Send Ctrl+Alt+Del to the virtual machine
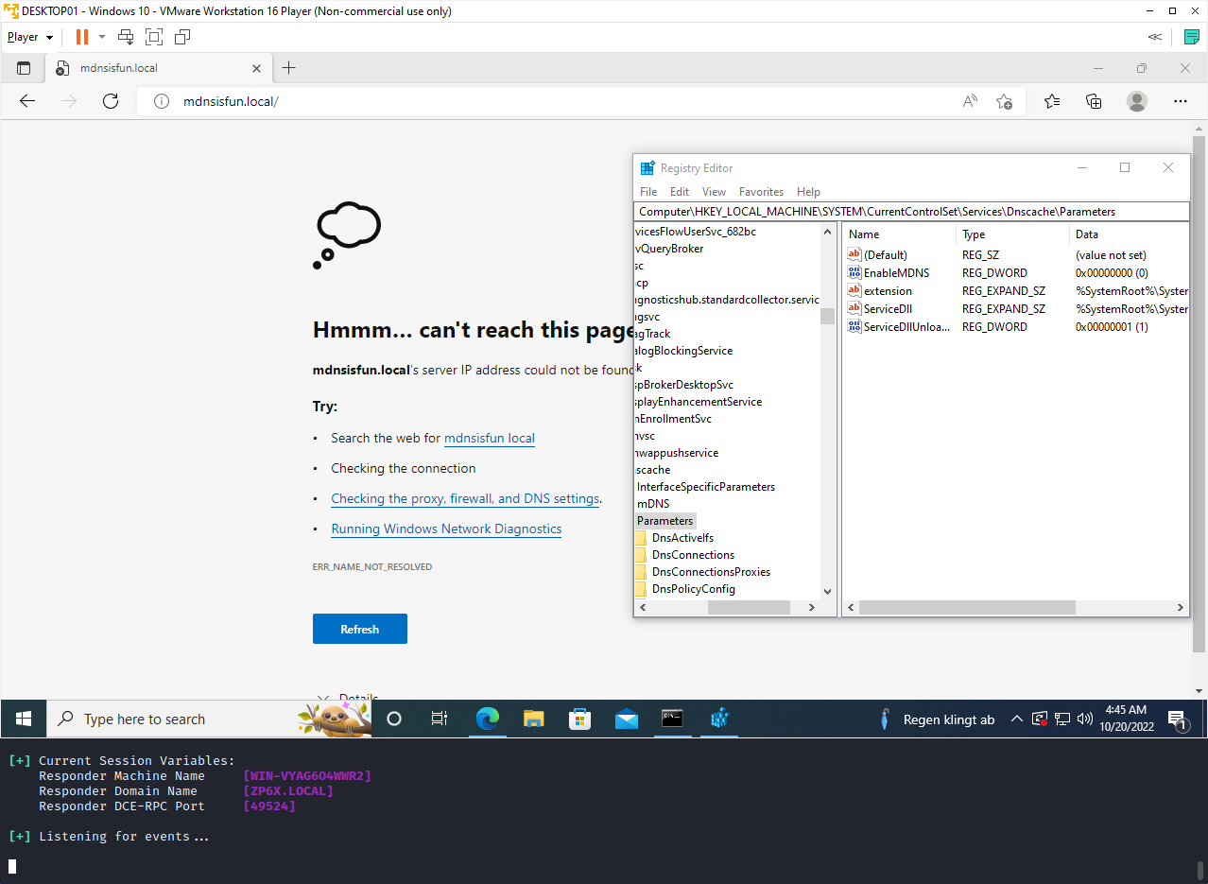Screen dimensions: 1208x884 [126, 37]
